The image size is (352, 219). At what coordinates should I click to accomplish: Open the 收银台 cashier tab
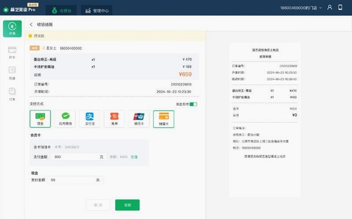pos(61,11)
